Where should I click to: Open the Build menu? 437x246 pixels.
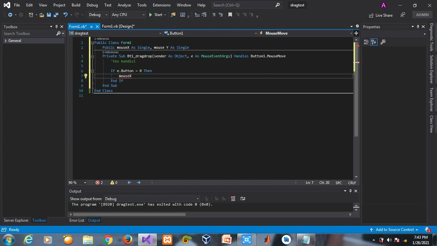pyautogui.click(x=76, y=5)
